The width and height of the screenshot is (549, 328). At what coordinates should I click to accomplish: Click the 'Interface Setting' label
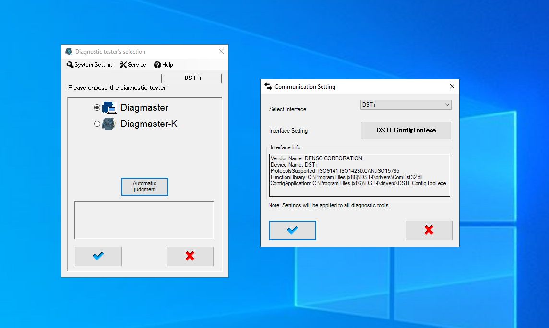tap(288, 131)
